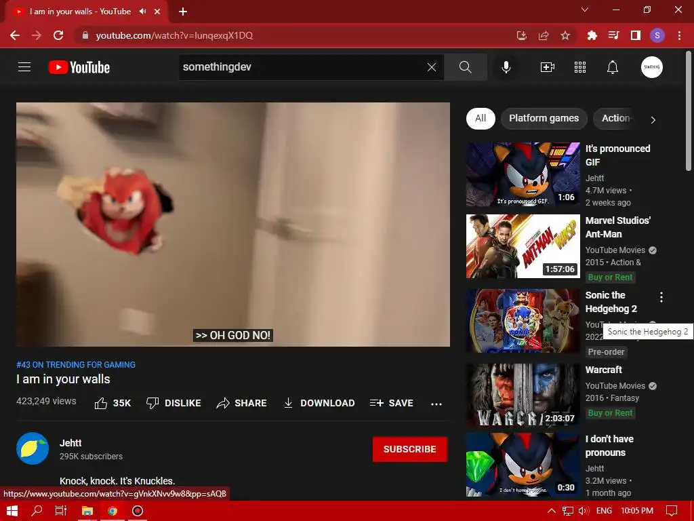Open a new browser tab
694x521 pixels.
click(x=183, y=12)
